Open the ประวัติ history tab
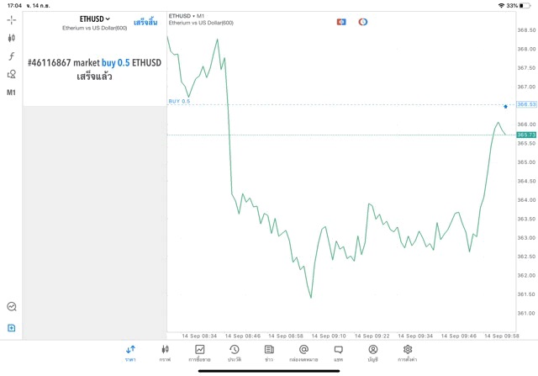This screenshot has height=376, width=538. pyautogui.click(x=235, y=353)
